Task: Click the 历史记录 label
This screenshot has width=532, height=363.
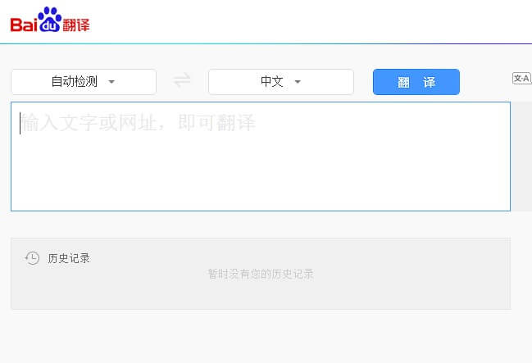Action: coord(69,258)
